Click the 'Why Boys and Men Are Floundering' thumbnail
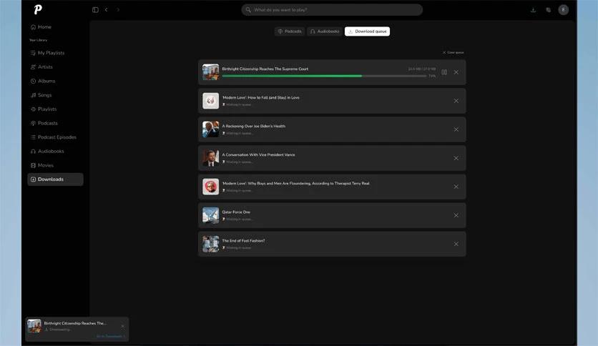This screenshot has width=598, height=346. click(210, 187)
